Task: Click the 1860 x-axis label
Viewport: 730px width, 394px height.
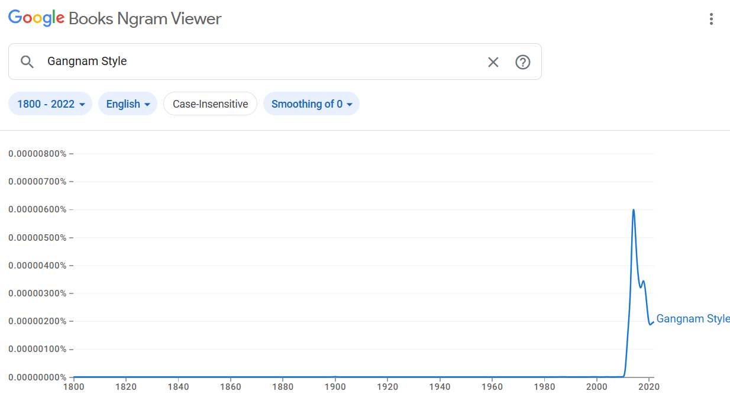Action: (x=230, y=387)
